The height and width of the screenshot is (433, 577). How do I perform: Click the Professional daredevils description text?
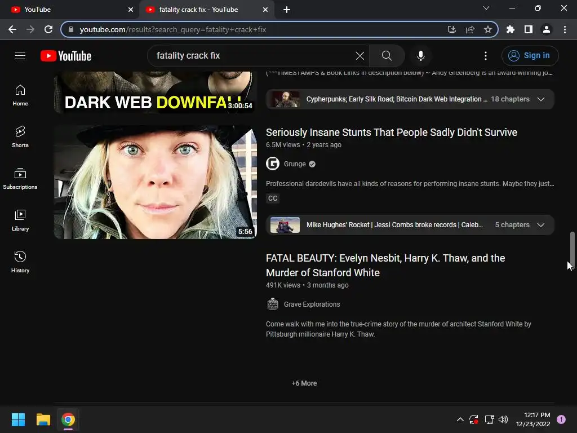tap(410, 184)
